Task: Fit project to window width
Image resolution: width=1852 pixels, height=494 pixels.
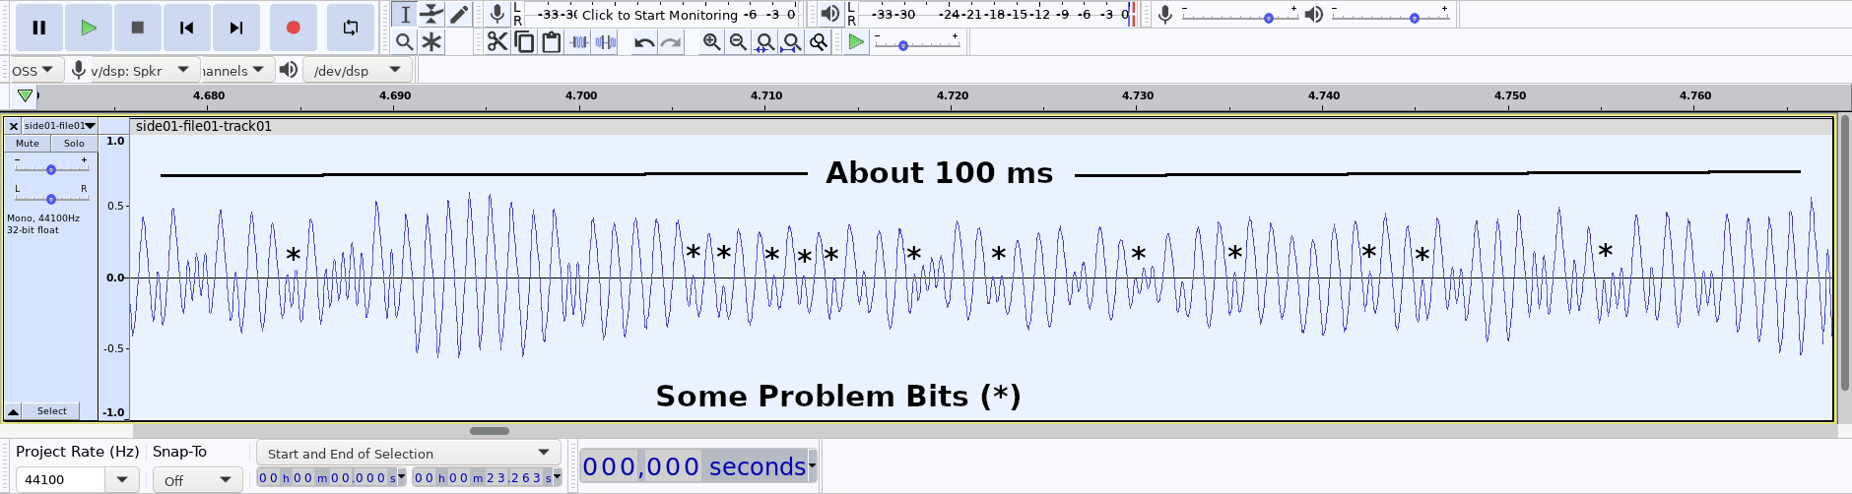Action: click(791, 41)
